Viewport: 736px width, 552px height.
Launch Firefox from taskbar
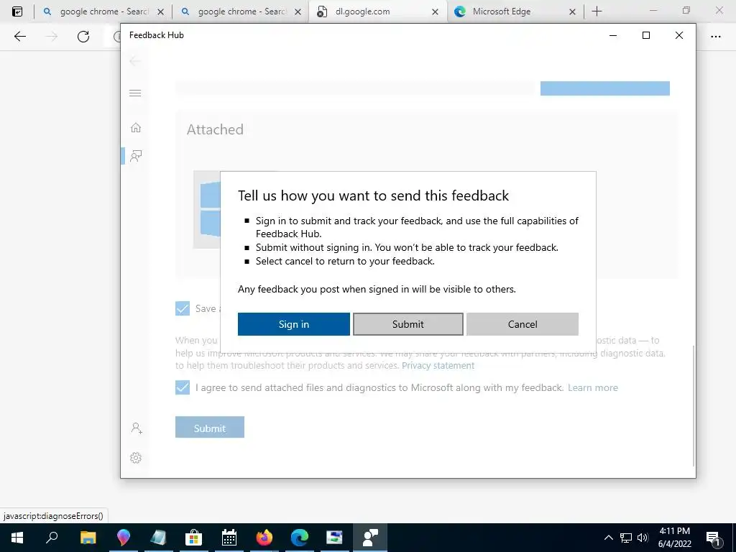tap(264, 538)
